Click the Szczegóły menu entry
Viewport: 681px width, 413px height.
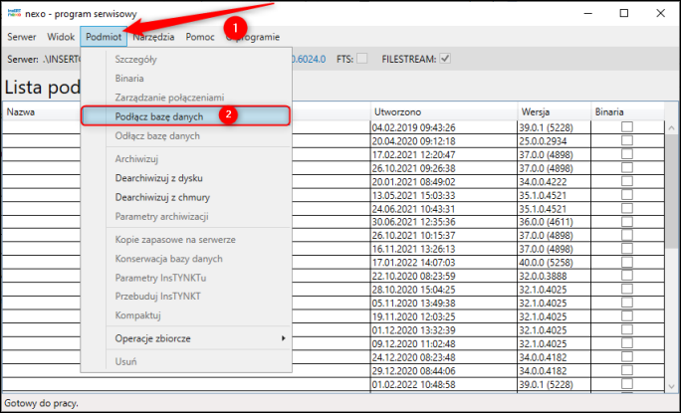[x=185, y=60]
